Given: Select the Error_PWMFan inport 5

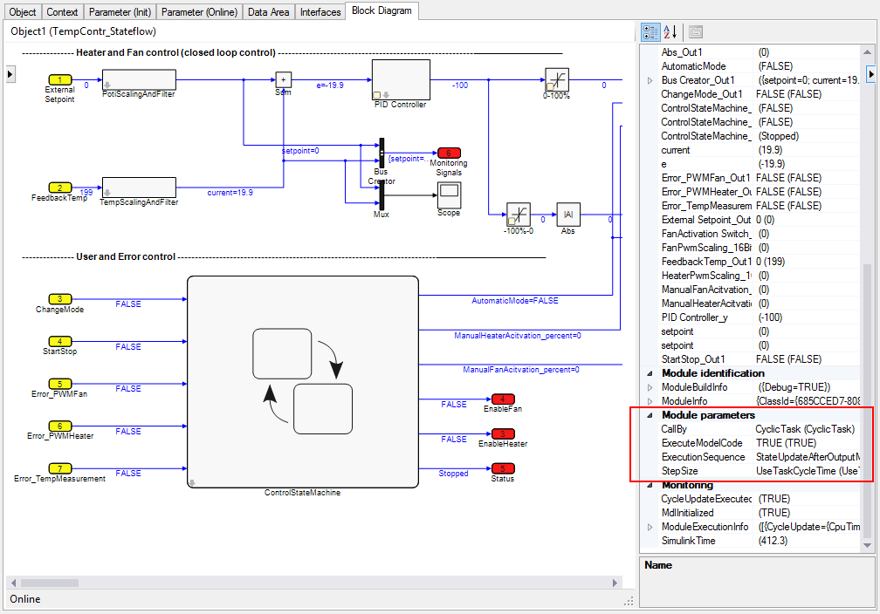Looking at the screenshot, I should point(60,384).
